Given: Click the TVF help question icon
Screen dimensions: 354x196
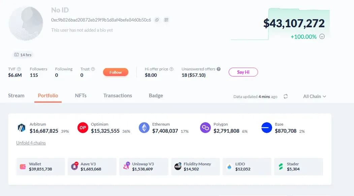Looking at the screenshot, I should coord(19,69).
